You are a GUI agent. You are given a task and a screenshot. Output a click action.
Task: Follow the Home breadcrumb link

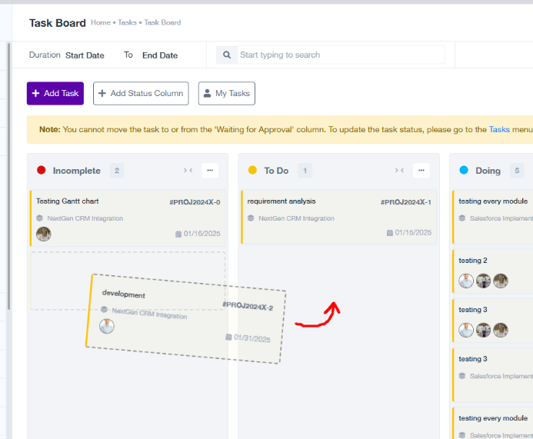tap(101, 22)
